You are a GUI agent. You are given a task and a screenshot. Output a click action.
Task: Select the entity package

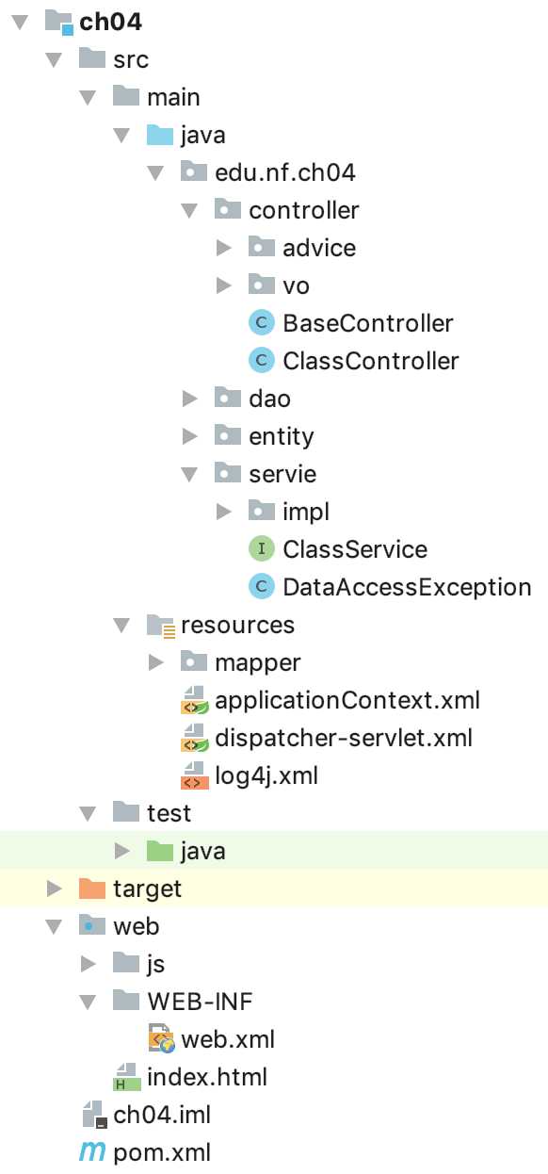[282, 436]
